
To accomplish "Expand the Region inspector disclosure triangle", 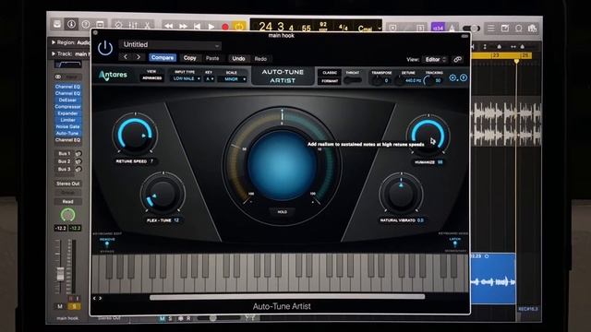I will tap(54, 42).
